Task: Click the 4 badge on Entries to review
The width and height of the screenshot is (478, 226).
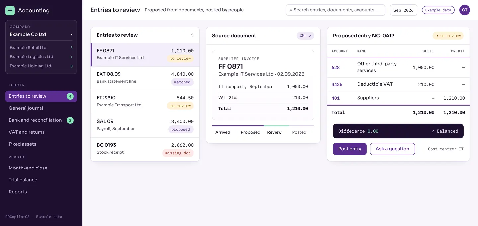Action: 70,96
